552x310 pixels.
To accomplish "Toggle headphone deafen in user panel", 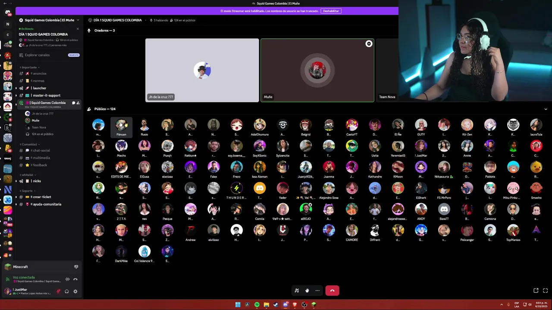I will coord(67,291).
